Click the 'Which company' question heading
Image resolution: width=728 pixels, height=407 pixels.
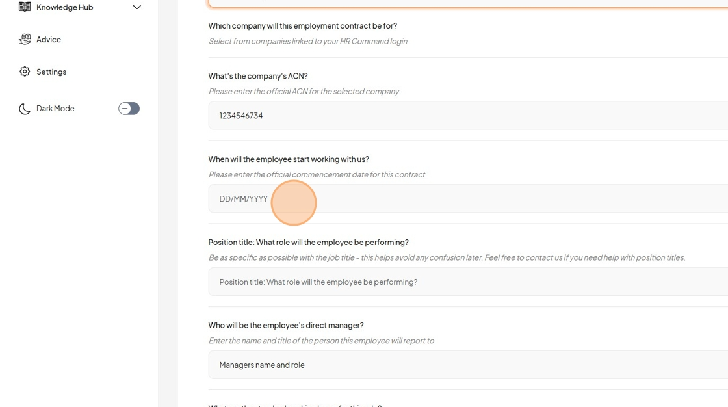[x=303, y=25]
